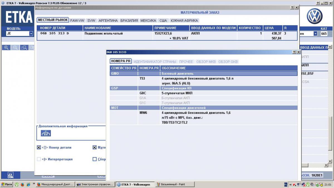Click the additional information crown icon
Viewport: 334px width, 188px height.
[46, 133]
